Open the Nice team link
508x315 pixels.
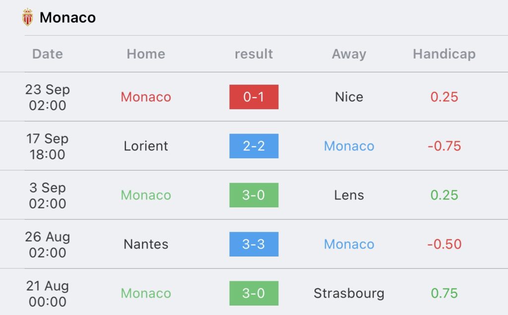tap(349, 97)
